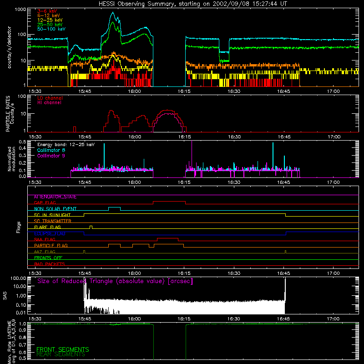364x364 pixels.
Task: Click '16:45' tick under the Flags panel
Action: point(283,273)
